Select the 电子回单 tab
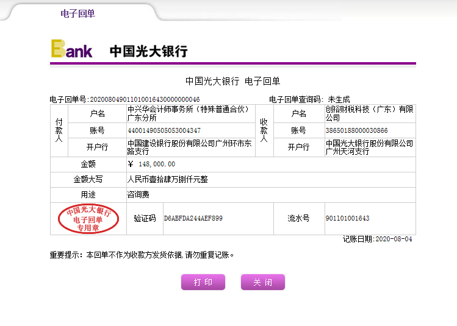The width and height of the screenshot is (457, 326). (x=78, y=13)
